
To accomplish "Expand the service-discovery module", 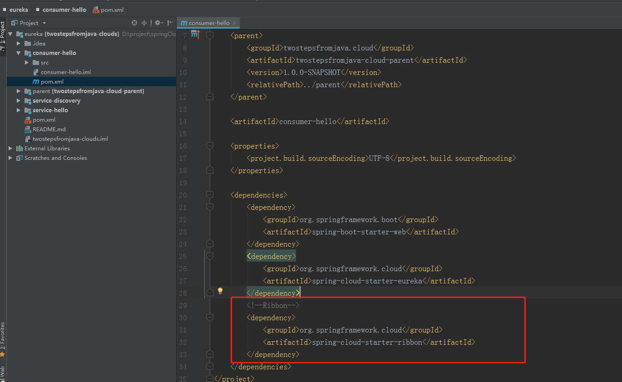I will (19, 101).
